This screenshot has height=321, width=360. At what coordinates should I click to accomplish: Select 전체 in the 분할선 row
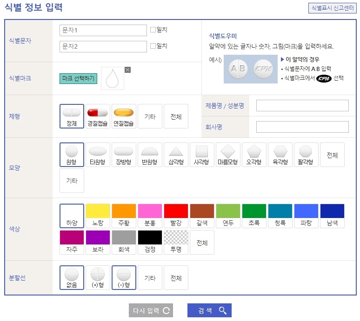(x=176, y=277)
